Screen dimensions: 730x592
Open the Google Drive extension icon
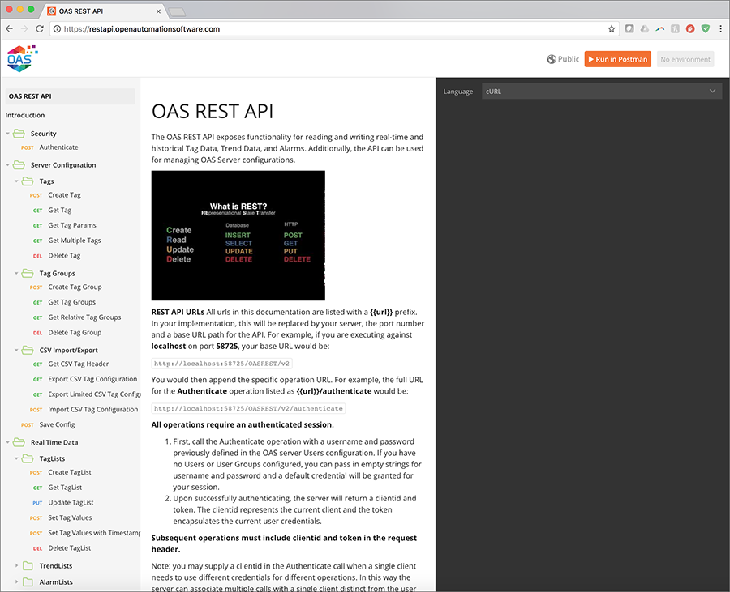(643, 28)
